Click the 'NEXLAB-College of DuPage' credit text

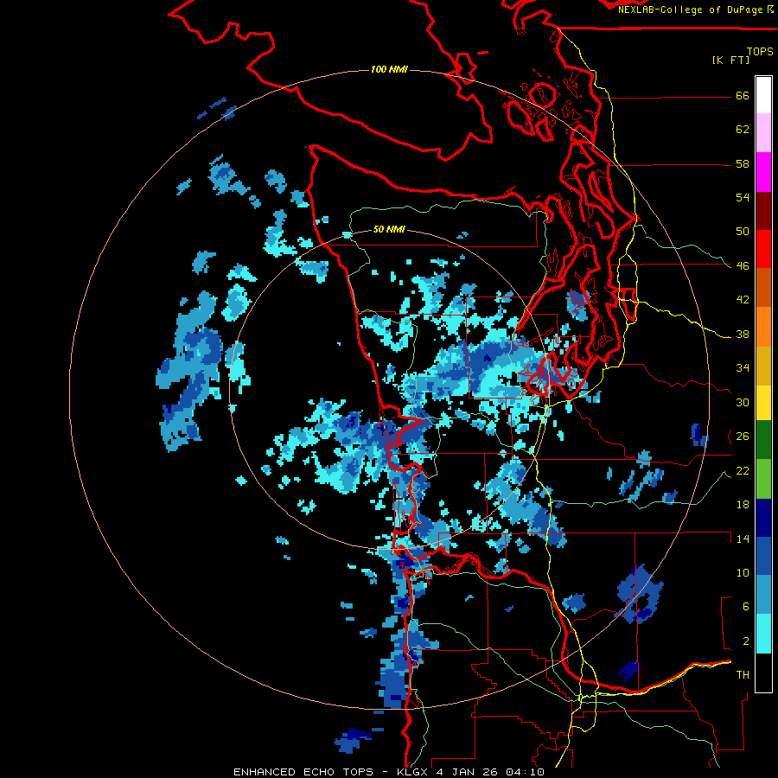[692, 10]
